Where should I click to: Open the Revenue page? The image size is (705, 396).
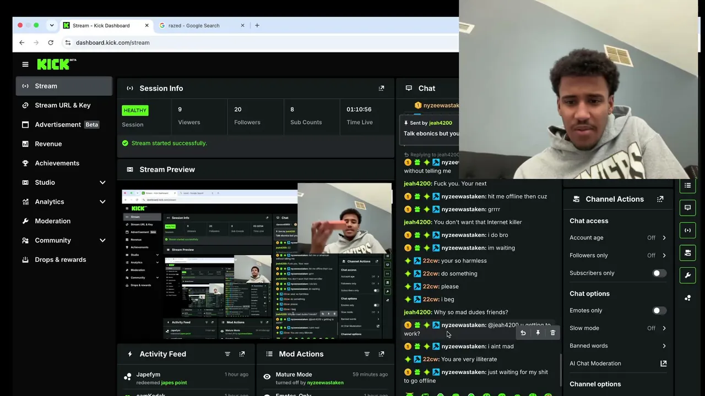click(x=64, y=144)
